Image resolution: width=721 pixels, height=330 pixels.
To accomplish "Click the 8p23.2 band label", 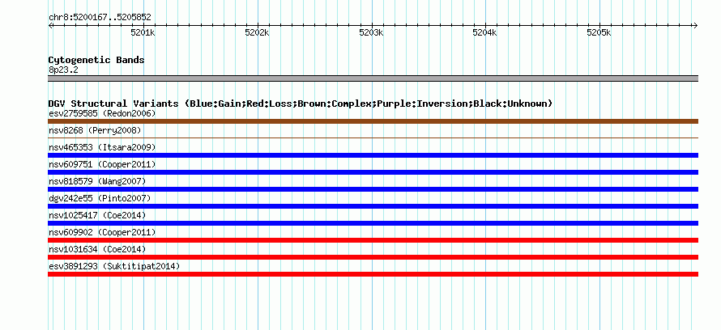I will [x=63, y=70].
